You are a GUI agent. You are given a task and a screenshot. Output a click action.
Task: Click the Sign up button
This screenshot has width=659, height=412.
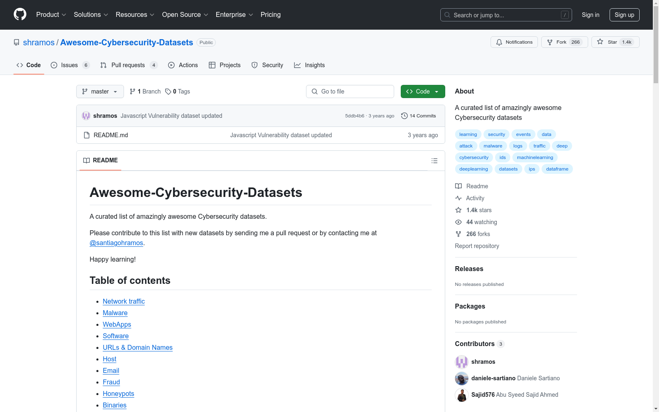[624, 15]
